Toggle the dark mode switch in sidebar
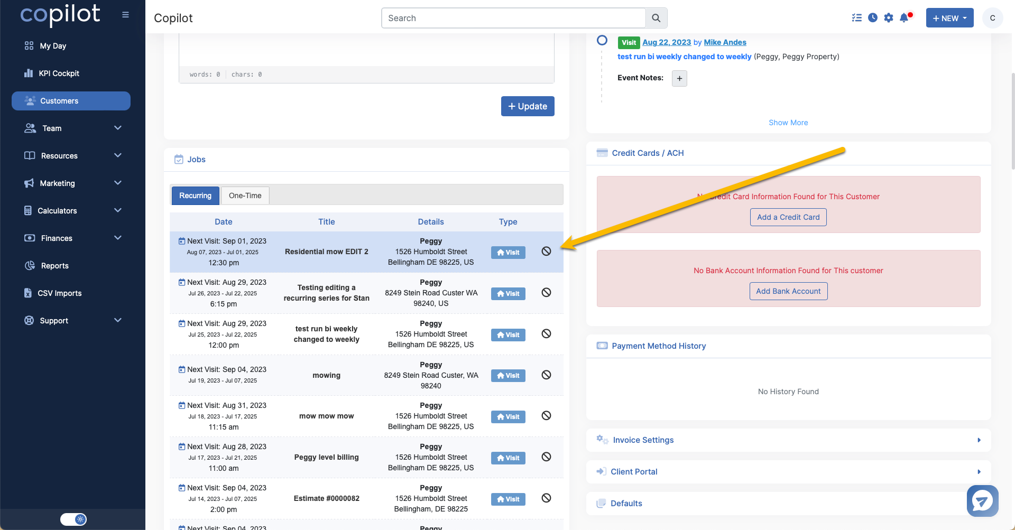The width and height of the screenshot is (1015, 530). click(73, 519)
